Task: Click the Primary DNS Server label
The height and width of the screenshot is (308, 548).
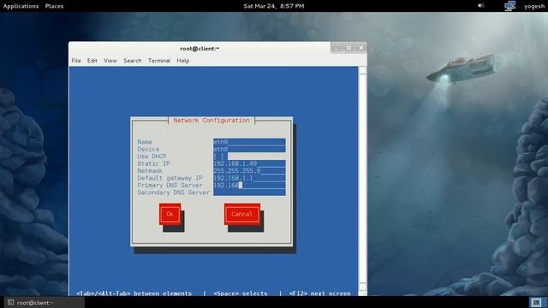Action: 170,186
